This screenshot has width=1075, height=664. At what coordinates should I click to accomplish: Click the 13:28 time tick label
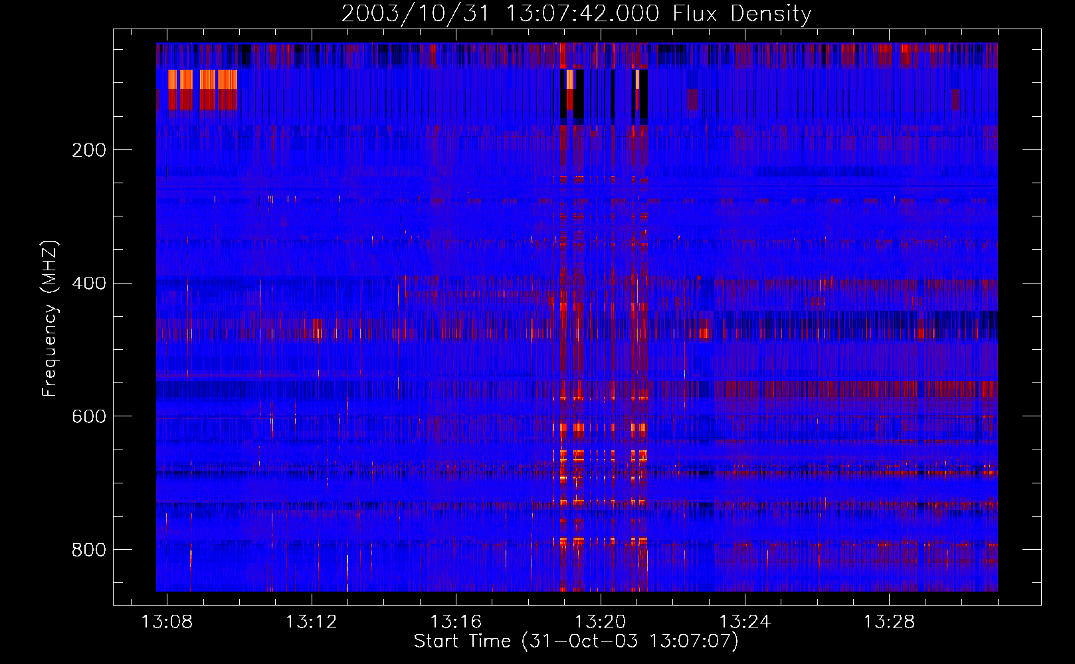click(x=889, y=622)
